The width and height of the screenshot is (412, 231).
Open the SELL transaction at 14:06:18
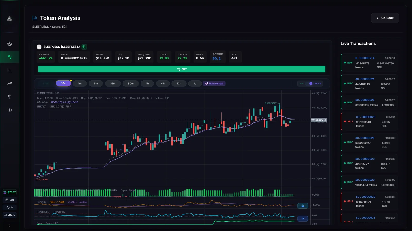(x=370, y=121)
